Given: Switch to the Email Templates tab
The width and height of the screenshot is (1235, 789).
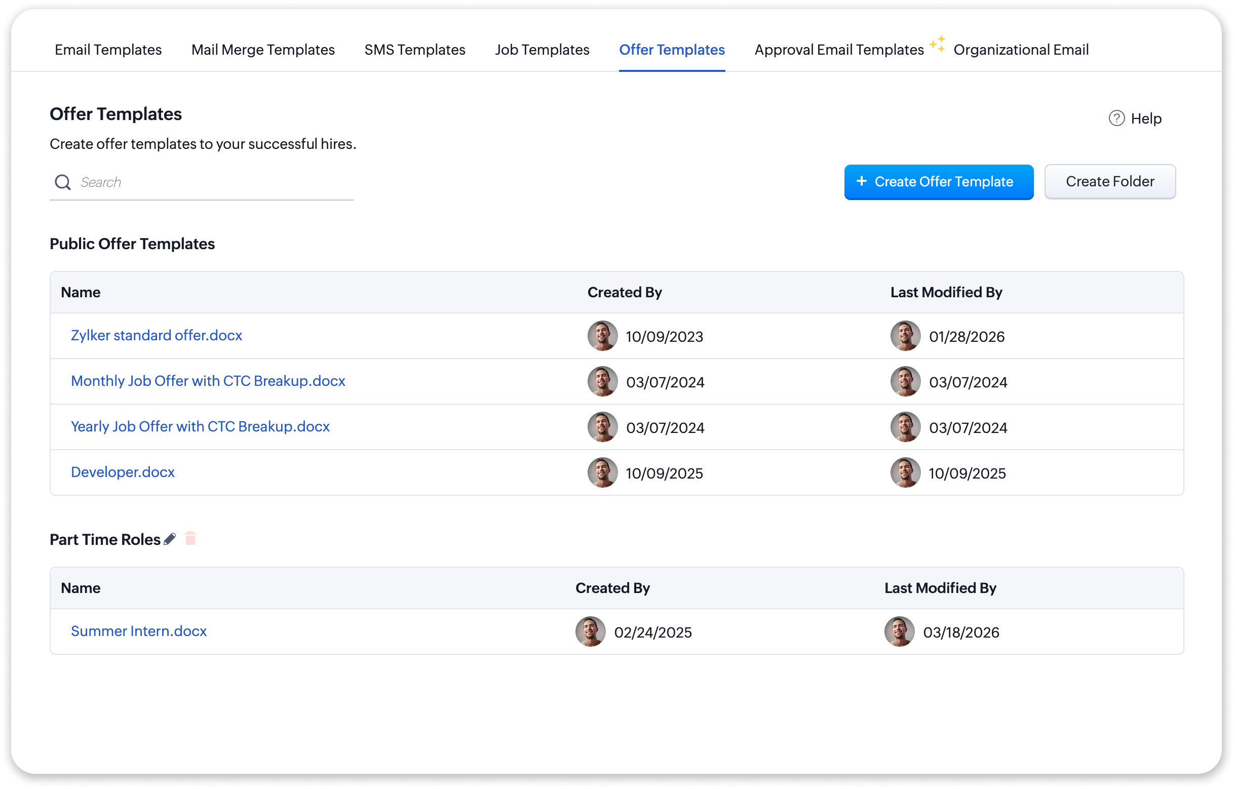Looking at the screenshot, I should tap(108, 50).
